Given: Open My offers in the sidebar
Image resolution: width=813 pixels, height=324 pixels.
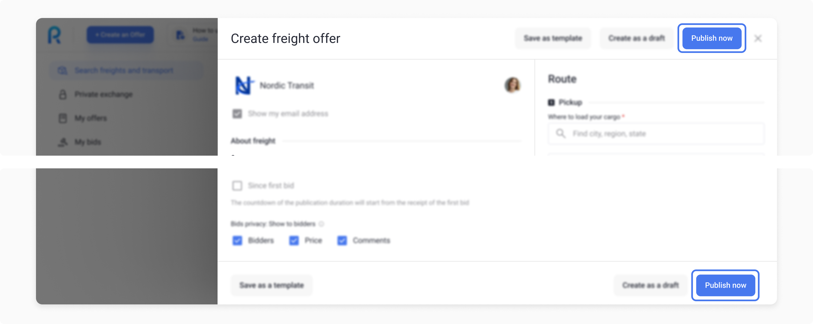Looking at the screenshot, I should (91, 118).
